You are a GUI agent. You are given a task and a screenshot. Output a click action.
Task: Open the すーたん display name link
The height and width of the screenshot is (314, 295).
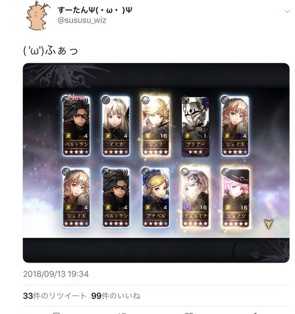[95, 10]
